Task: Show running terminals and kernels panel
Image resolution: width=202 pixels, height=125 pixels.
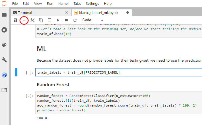Action: tap(4, 30)
